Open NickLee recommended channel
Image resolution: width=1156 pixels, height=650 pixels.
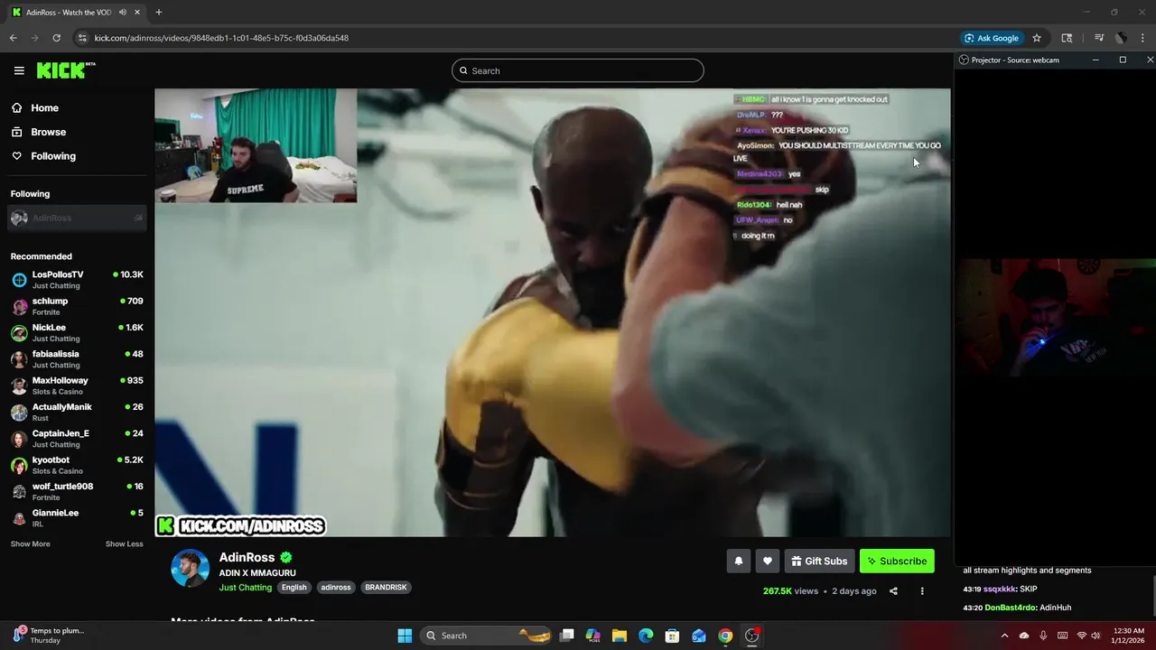click(77, 332)
